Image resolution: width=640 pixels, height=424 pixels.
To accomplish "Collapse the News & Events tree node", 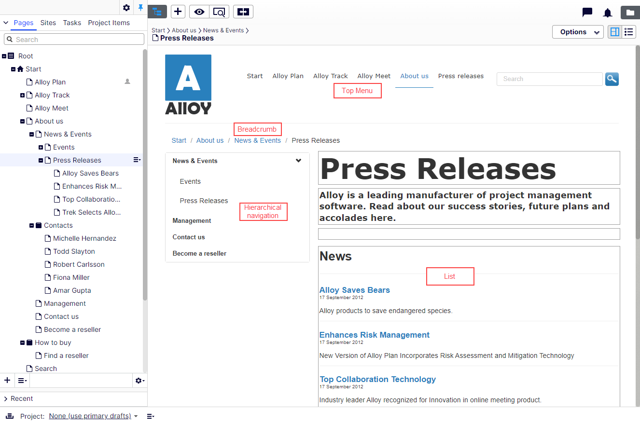I will (x=32, y=134).
